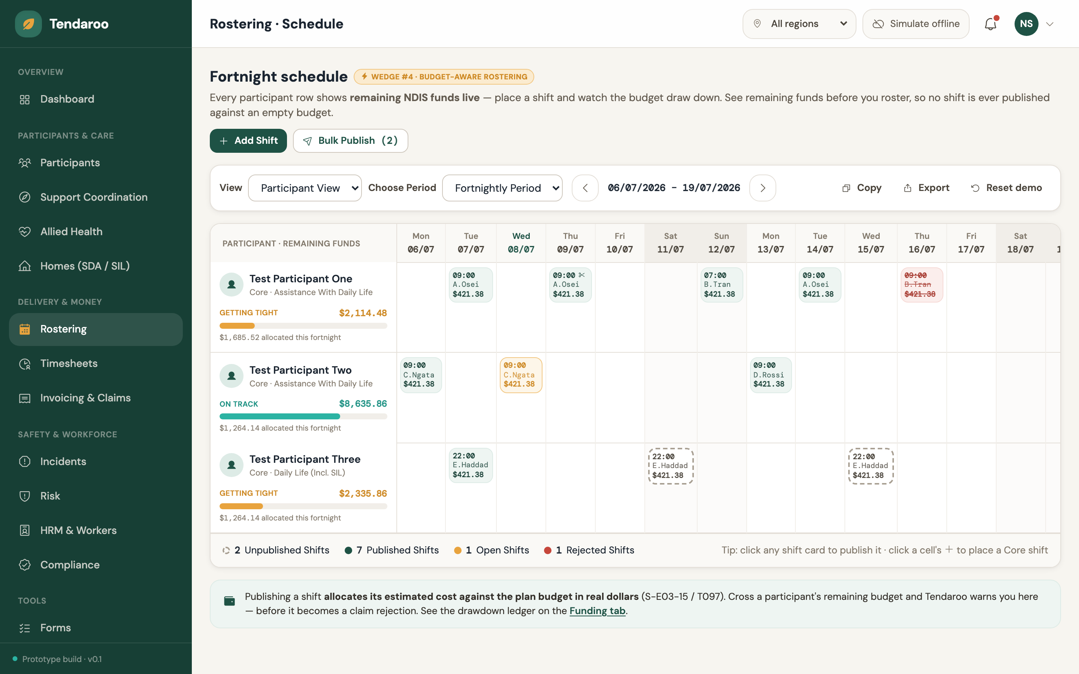Navigate to Allied Health
This screenshot has height=674, width=1079.
96,231
